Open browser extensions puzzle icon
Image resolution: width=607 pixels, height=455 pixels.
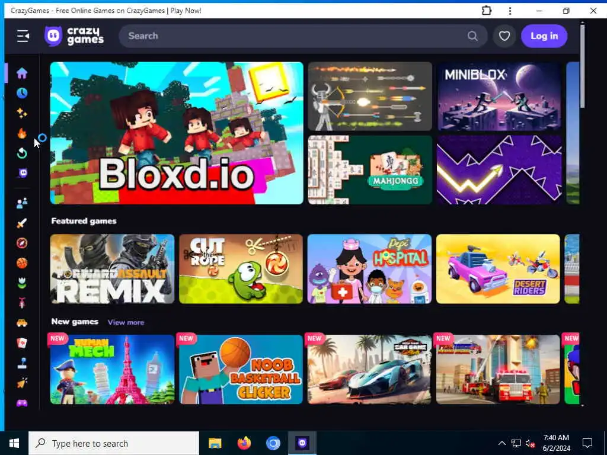[x=486, y=11]
